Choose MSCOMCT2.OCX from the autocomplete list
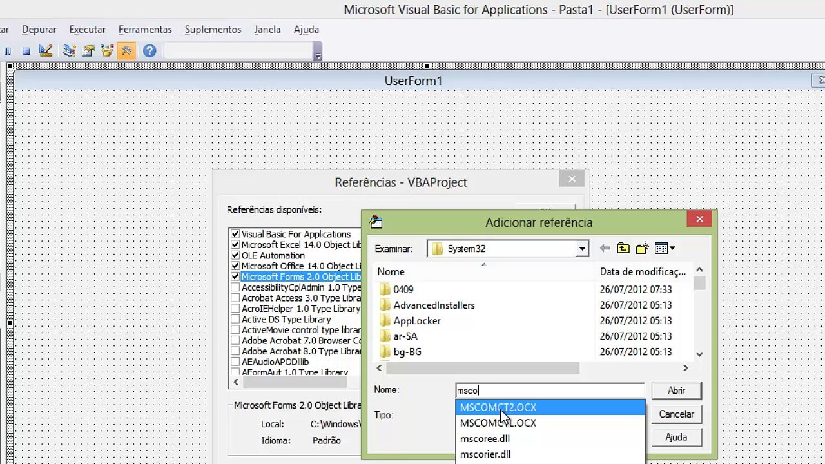The width and height of the screenshot is (825, 464). (550, 407)
